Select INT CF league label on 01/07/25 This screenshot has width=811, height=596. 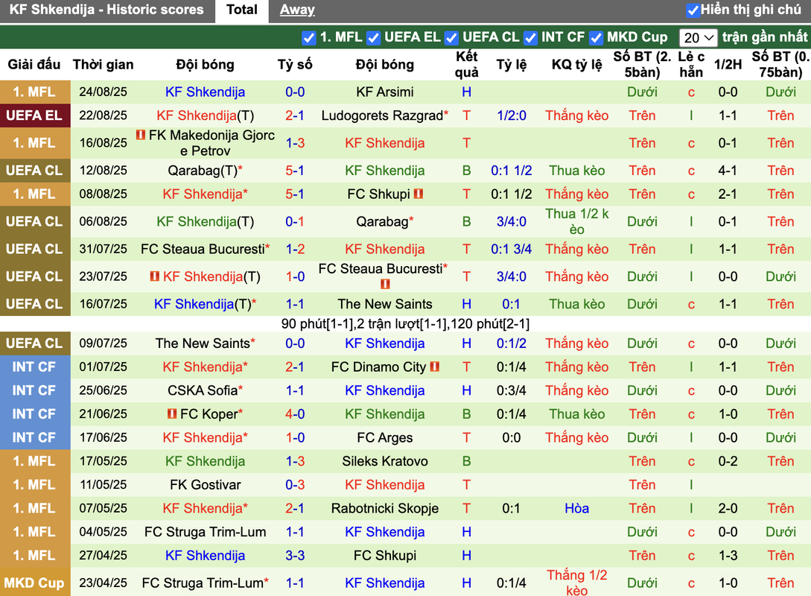35,367
